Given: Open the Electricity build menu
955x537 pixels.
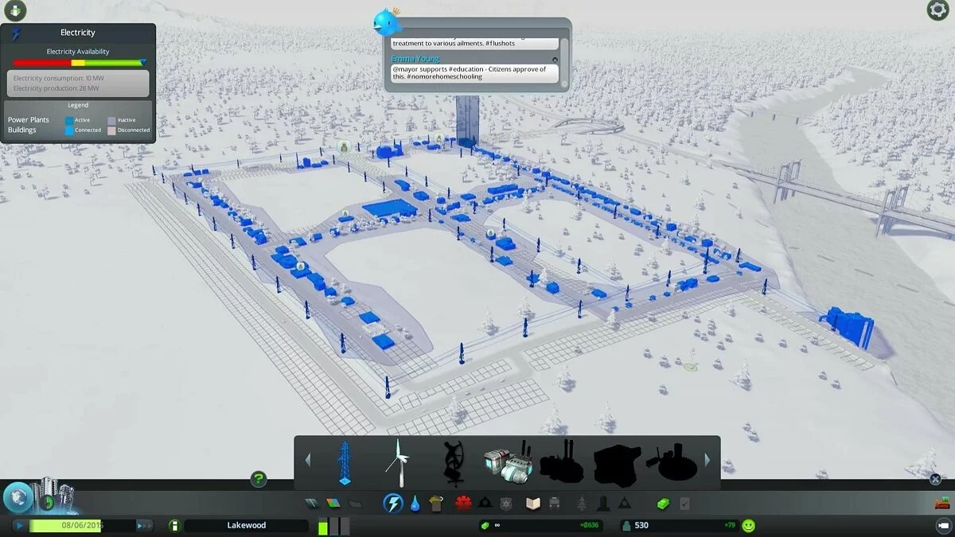Looking at the screenshot, I should pos(393,503).
